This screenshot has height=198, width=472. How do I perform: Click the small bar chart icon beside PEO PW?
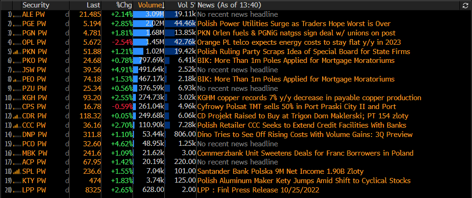click(17, 79)
